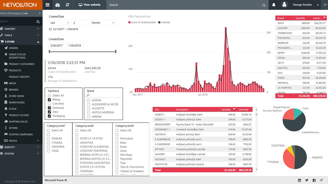Click the left handle of date slider
Viewport: 328px width, 184px height.
point(49,52)
